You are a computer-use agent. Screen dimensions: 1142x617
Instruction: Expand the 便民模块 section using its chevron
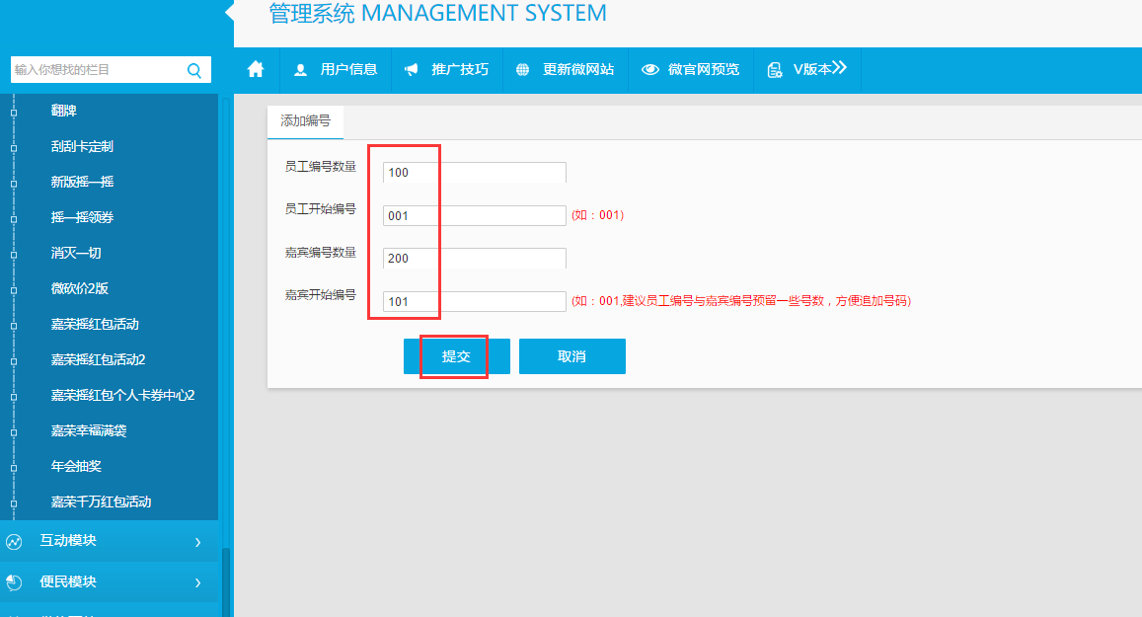coord(197,582)
